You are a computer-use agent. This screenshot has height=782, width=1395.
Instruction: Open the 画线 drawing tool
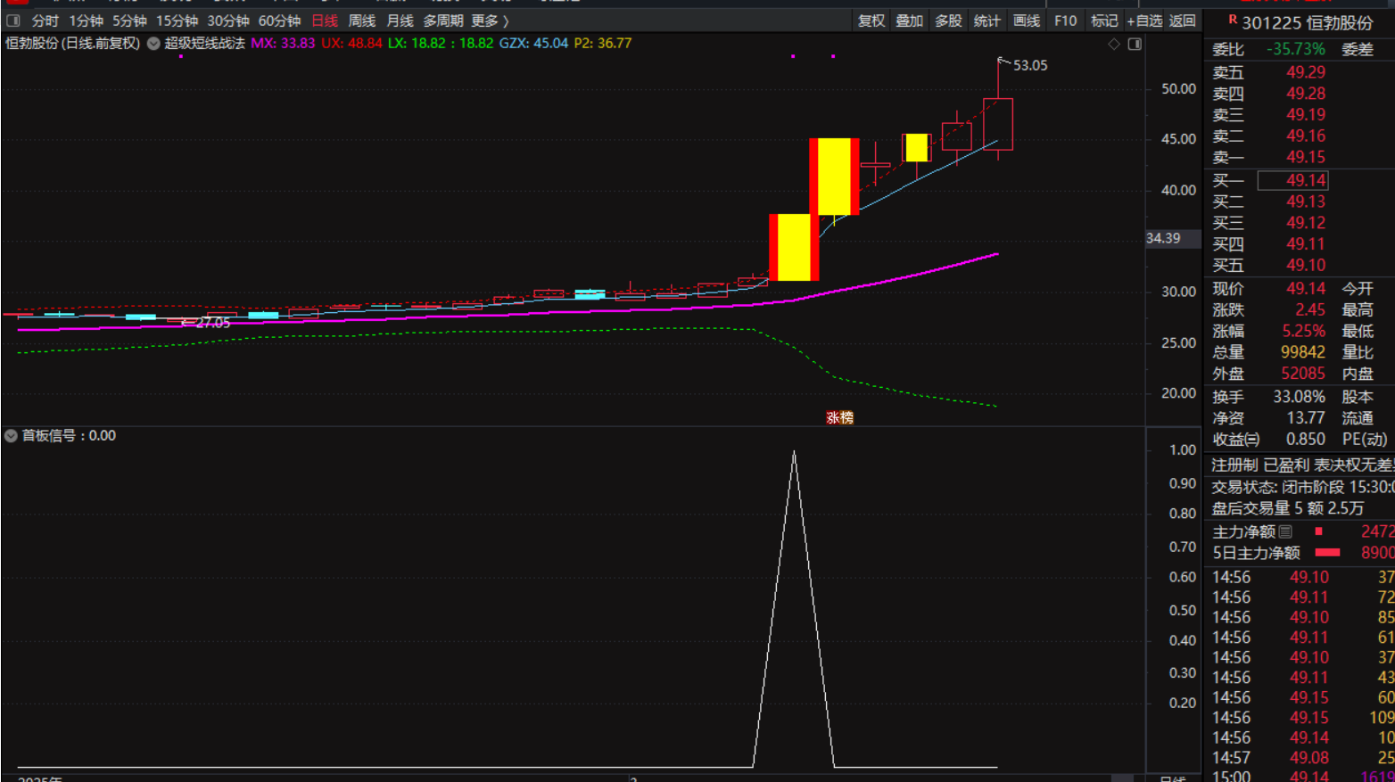[x=1027, y=21]
